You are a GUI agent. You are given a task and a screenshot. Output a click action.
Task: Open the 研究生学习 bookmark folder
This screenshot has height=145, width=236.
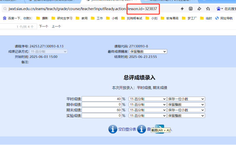[x=62, y=18]
